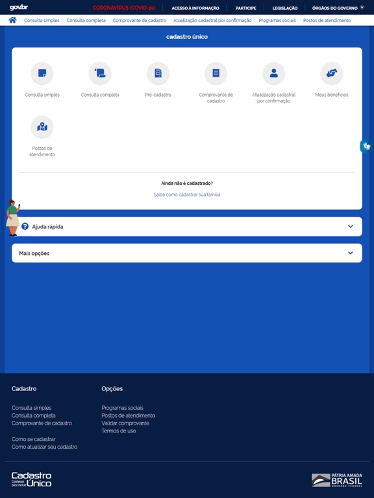Click the Meus benefícios label text

[x=332, y=95]
